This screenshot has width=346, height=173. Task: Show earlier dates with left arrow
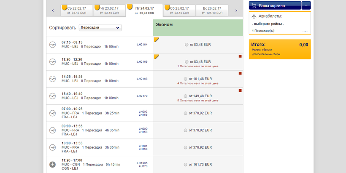coord(53,11)
